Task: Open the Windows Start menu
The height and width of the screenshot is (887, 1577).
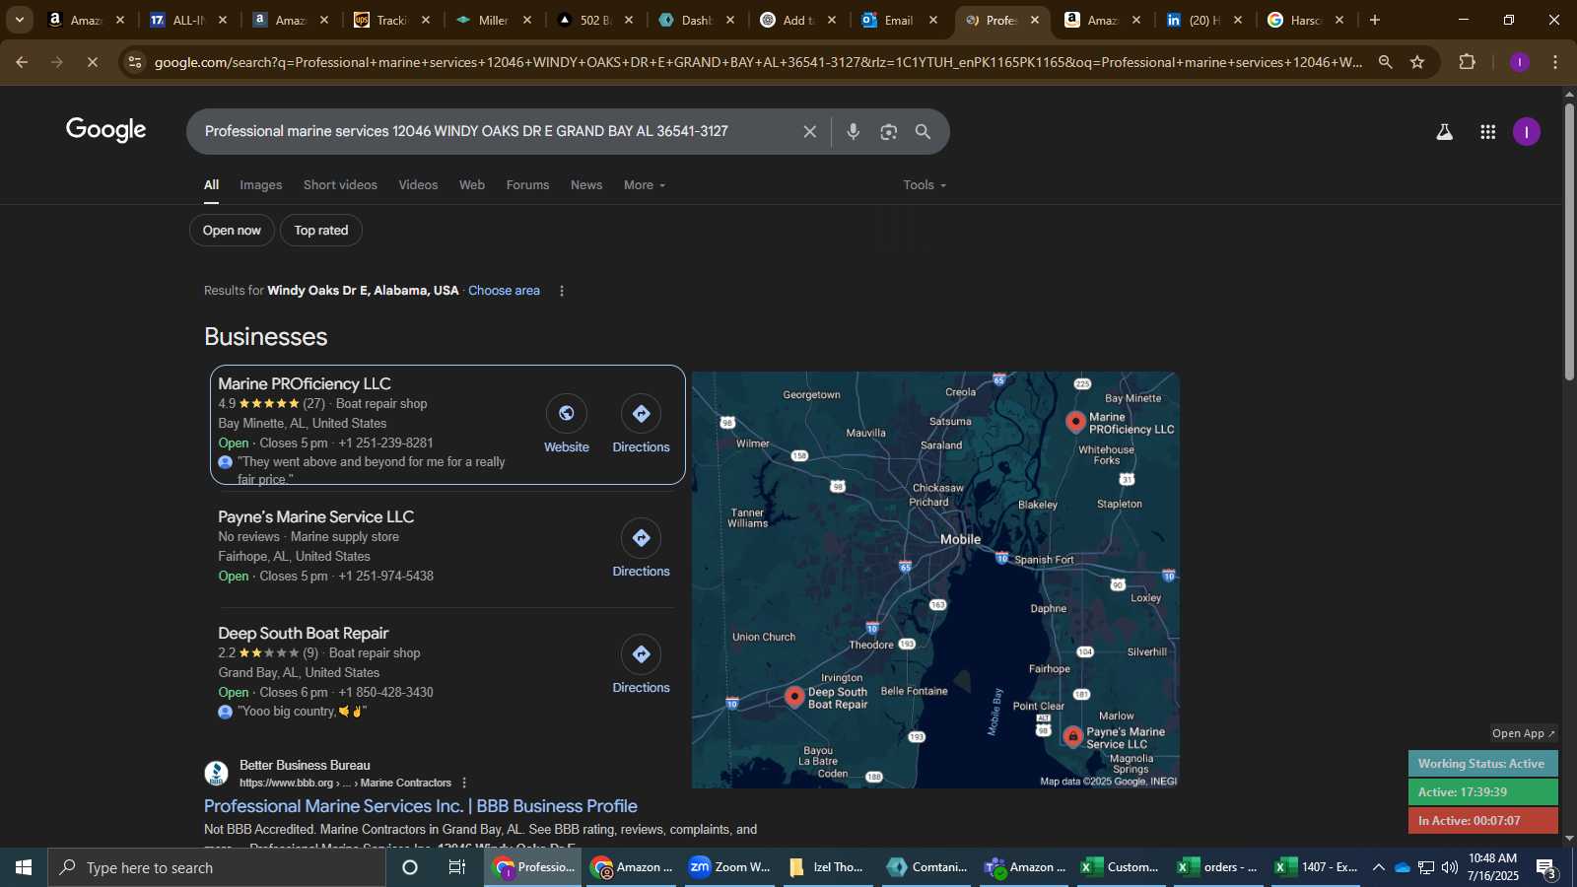Action: (24, 867)
